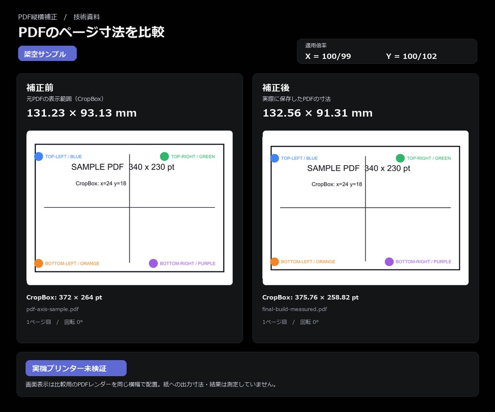
Task: Click the 補正前 heading
Action: 40,87
